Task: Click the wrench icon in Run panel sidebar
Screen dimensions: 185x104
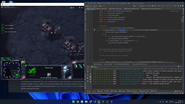Action: (88, 72)
